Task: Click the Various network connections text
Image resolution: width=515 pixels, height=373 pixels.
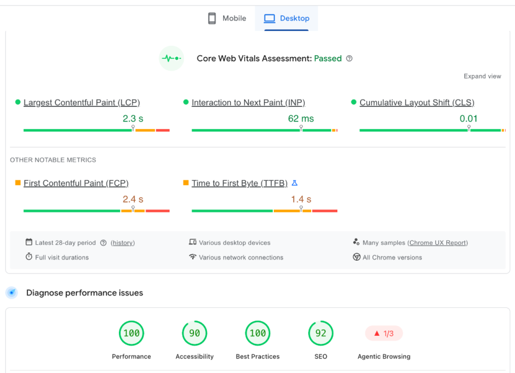Action: pos(241,258)
